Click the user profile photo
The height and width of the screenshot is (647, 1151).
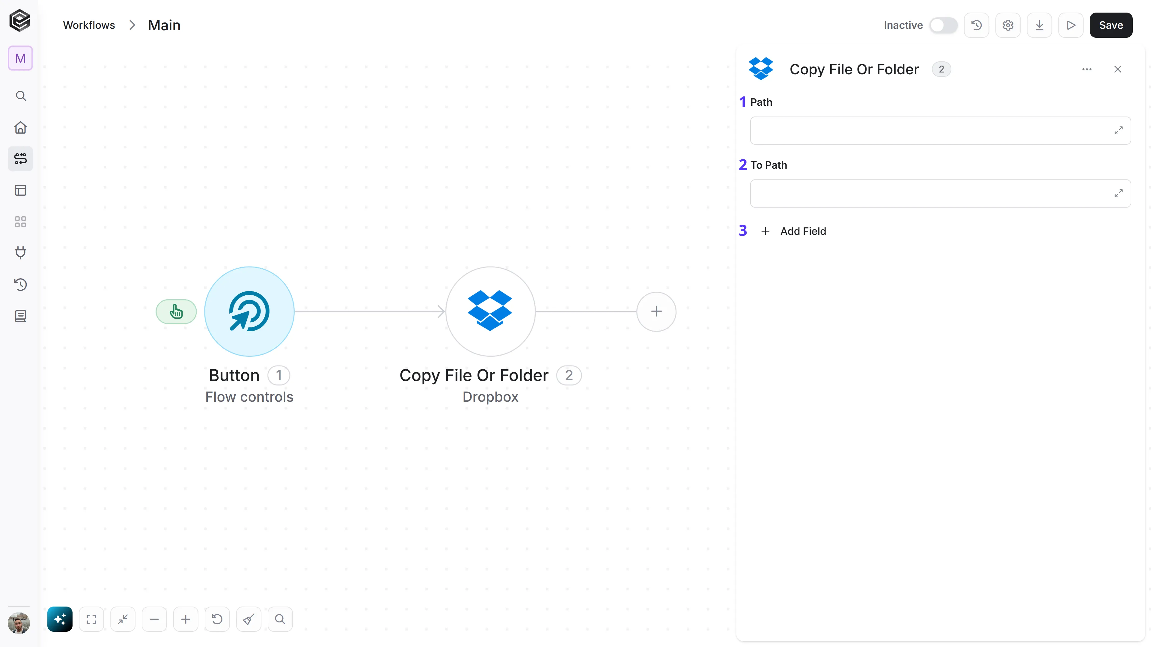point(19,623)
